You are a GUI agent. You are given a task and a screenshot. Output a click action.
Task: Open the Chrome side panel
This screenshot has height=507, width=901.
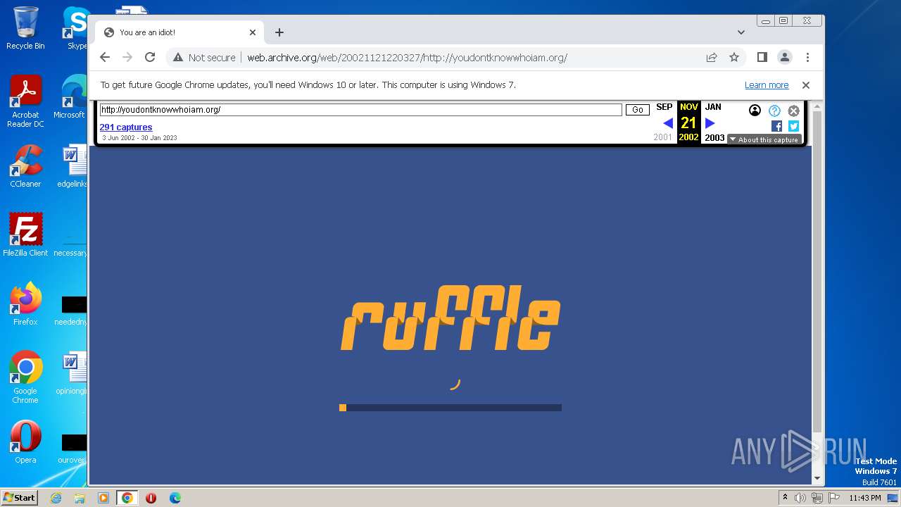[762, 57]
